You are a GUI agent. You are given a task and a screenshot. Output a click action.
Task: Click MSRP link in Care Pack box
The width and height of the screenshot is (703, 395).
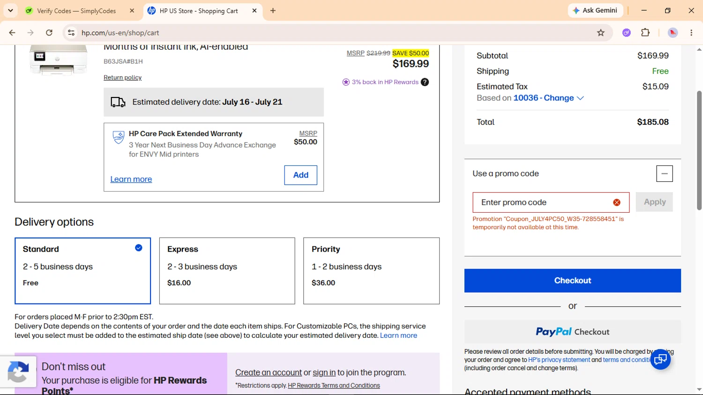[308, 133]
